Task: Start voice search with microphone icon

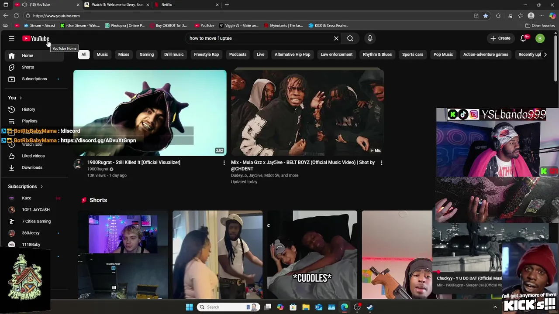Action: [370, 38]
